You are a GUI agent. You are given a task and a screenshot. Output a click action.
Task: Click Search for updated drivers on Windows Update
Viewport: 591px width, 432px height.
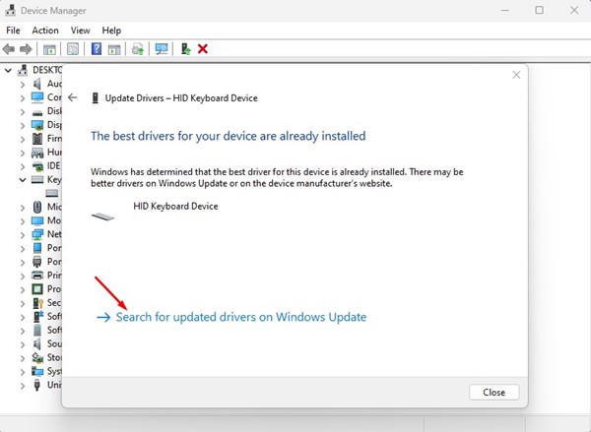coord(231,317)
